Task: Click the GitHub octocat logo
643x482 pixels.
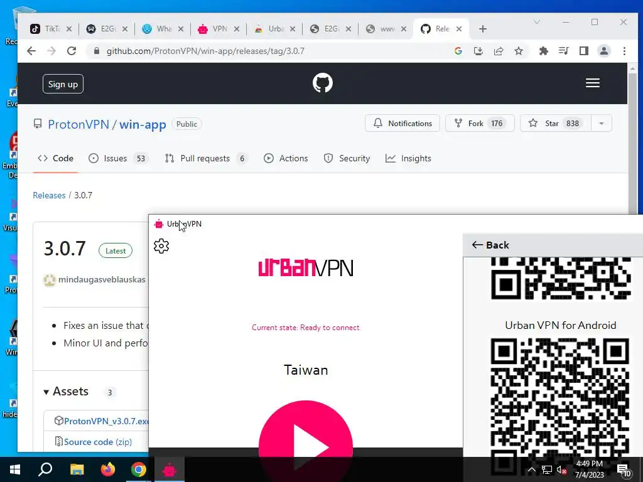Action: [322, 83]
